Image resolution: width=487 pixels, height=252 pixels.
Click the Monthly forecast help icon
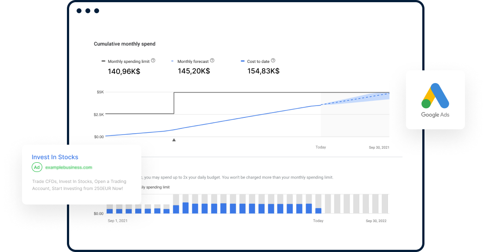click(x=212, y=61)
